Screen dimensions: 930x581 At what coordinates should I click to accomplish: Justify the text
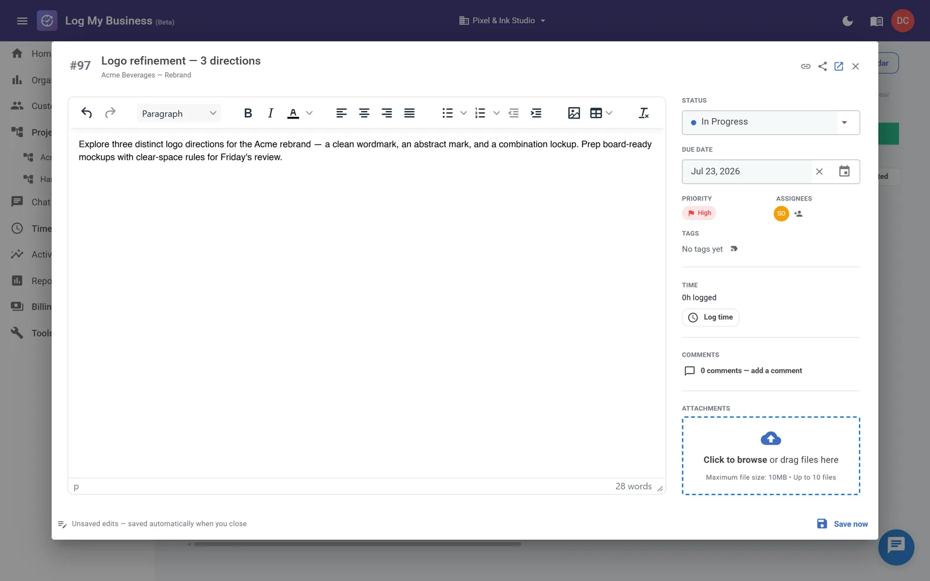(x=409, y=113)
